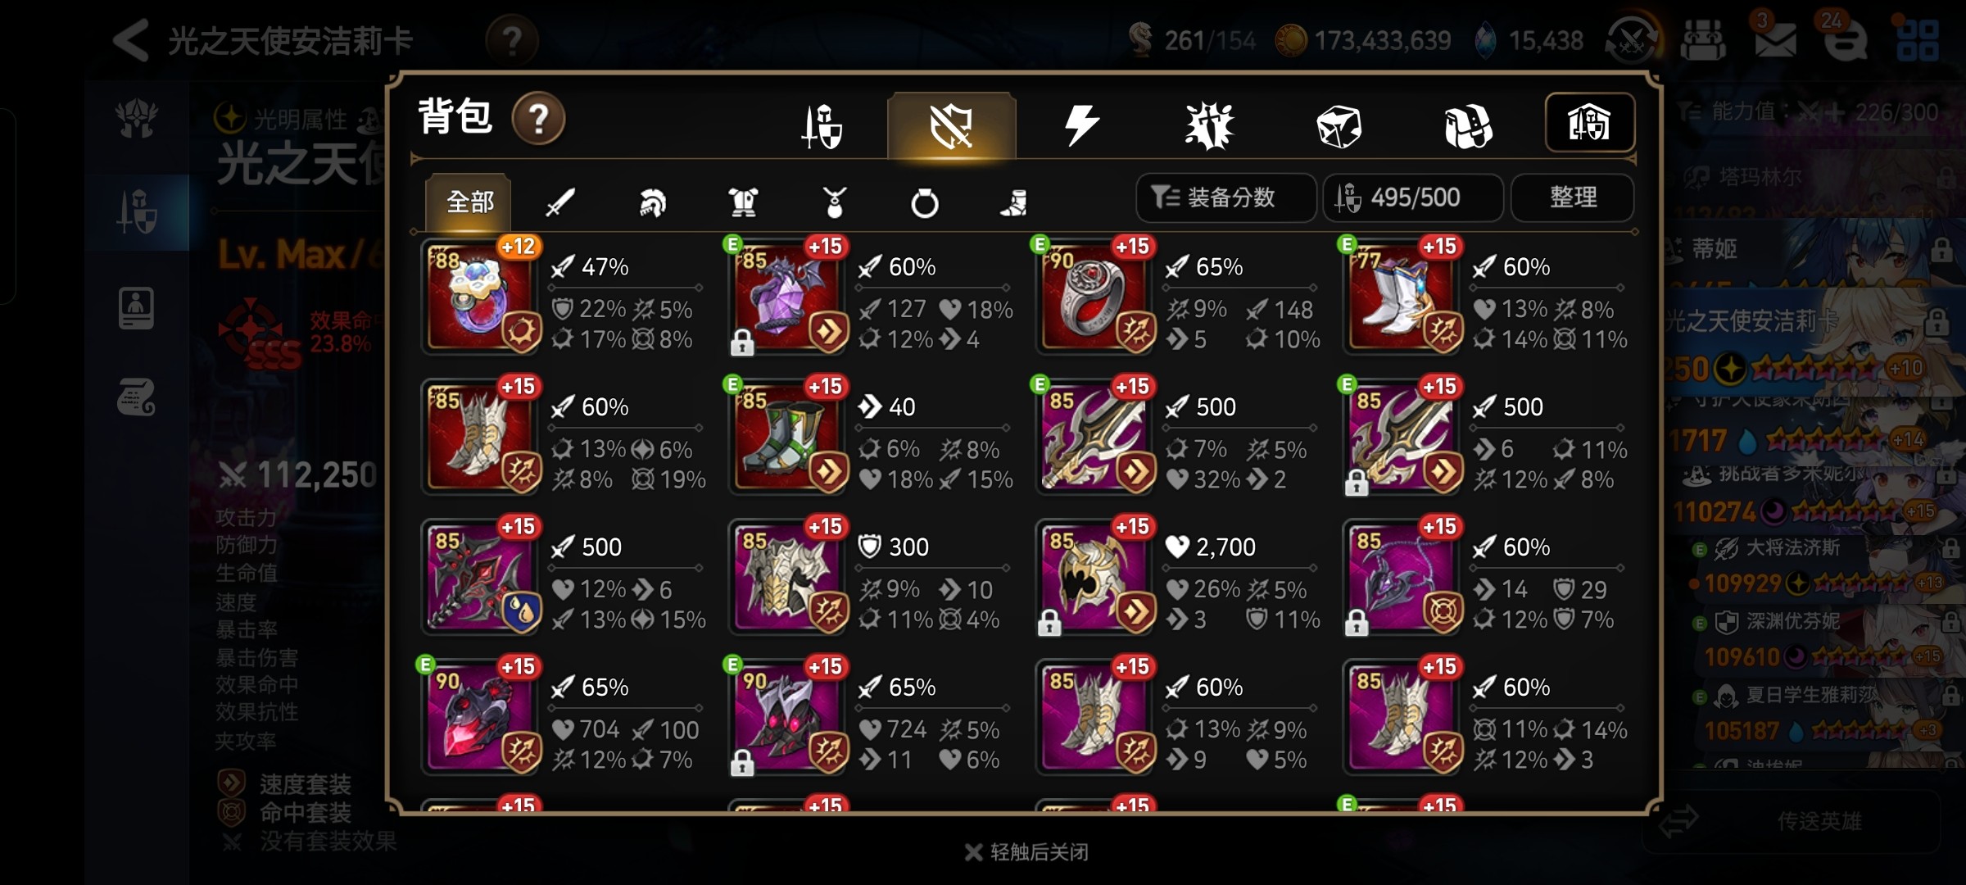The width and height of the screenshot is (1966, 885).
Task: Toggle the lock on the 724 health dark helmet
Action: pyautogui.click(x=742, y=763)
